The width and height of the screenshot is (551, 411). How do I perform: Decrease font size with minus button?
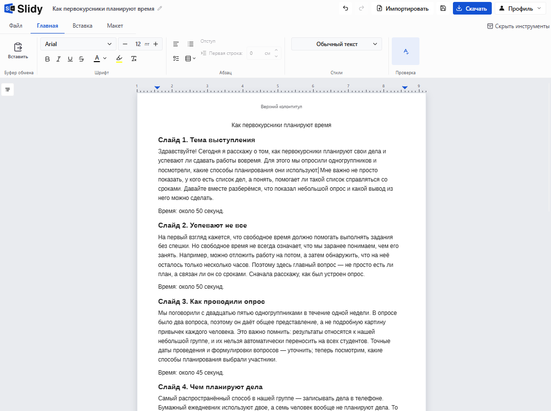(125, 44)
